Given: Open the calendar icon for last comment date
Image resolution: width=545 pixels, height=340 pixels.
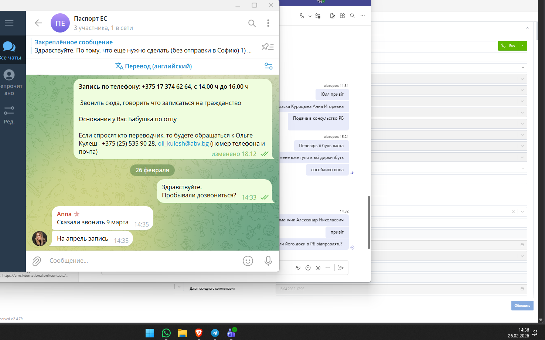Looking at the screenshot, I should (x=522, y=289).
